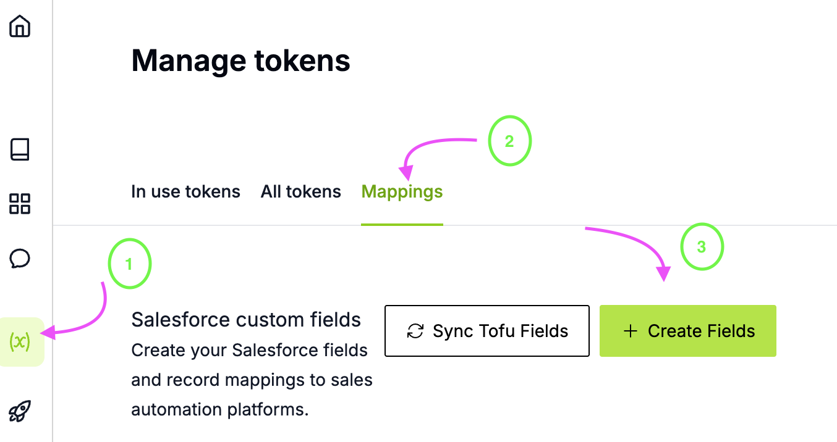The height and width of the screenshot is (442, 837).
Task: Click the circled number 1 annotation
Action: point(129,263)
